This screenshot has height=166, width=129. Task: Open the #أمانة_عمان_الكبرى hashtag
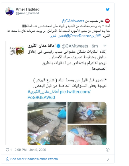coord(43,92)
